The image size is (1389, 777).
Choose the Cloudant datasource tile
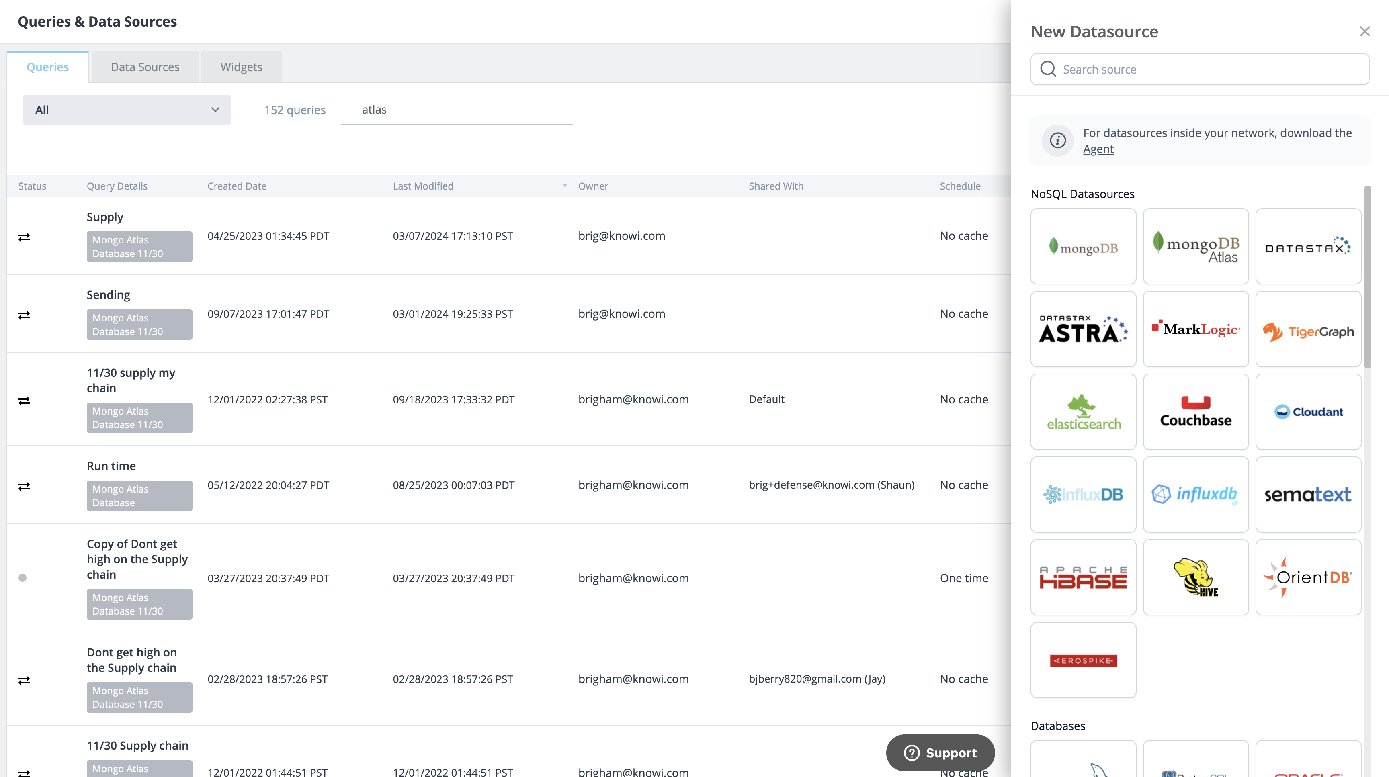coord(1308,412)
